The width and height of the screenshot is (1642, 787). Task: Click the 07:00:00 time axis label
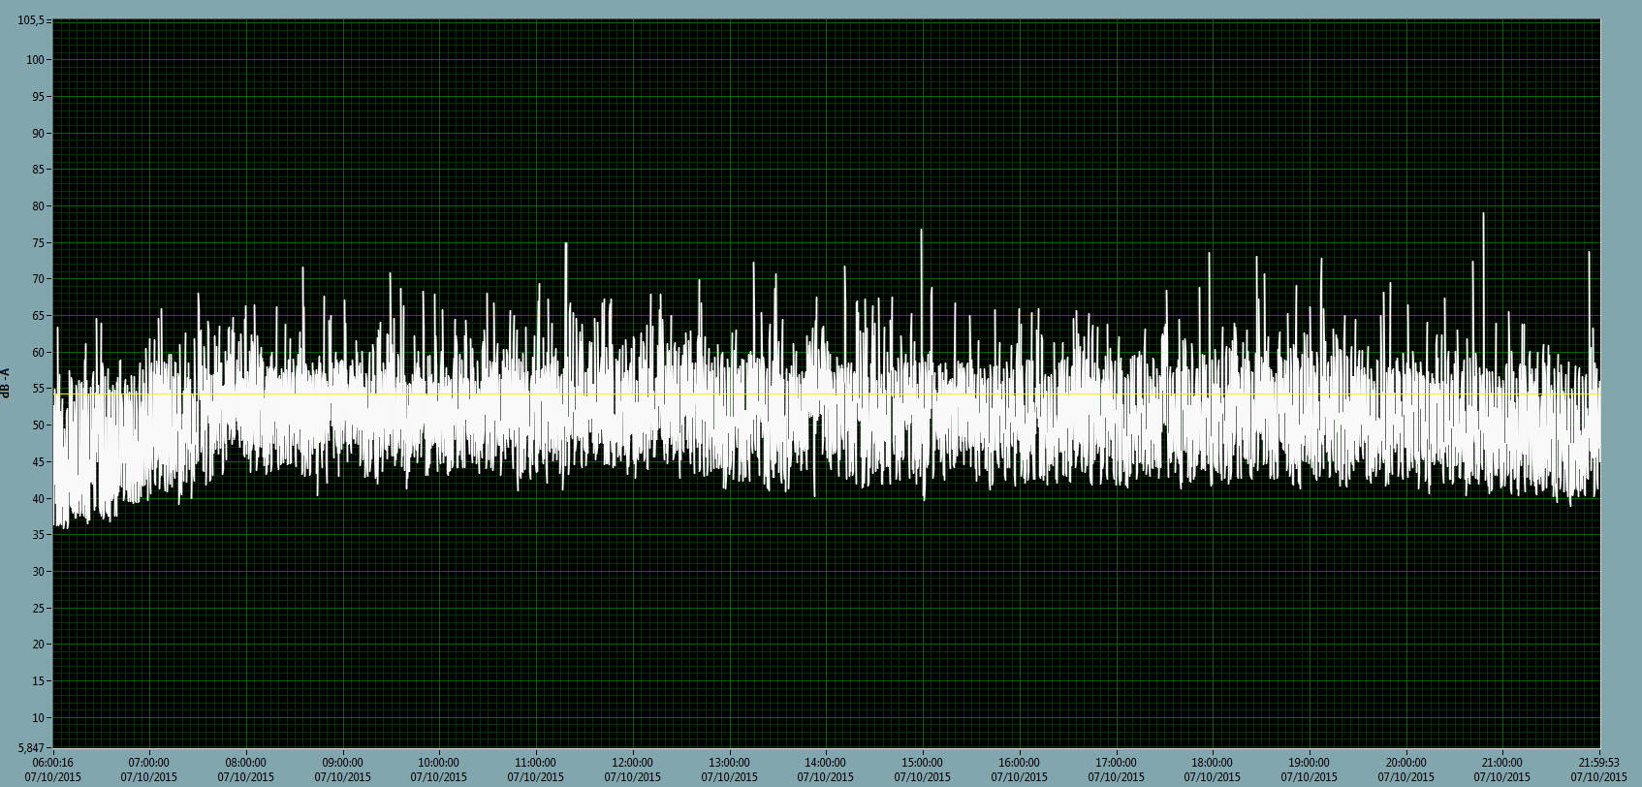click(149, 764)
